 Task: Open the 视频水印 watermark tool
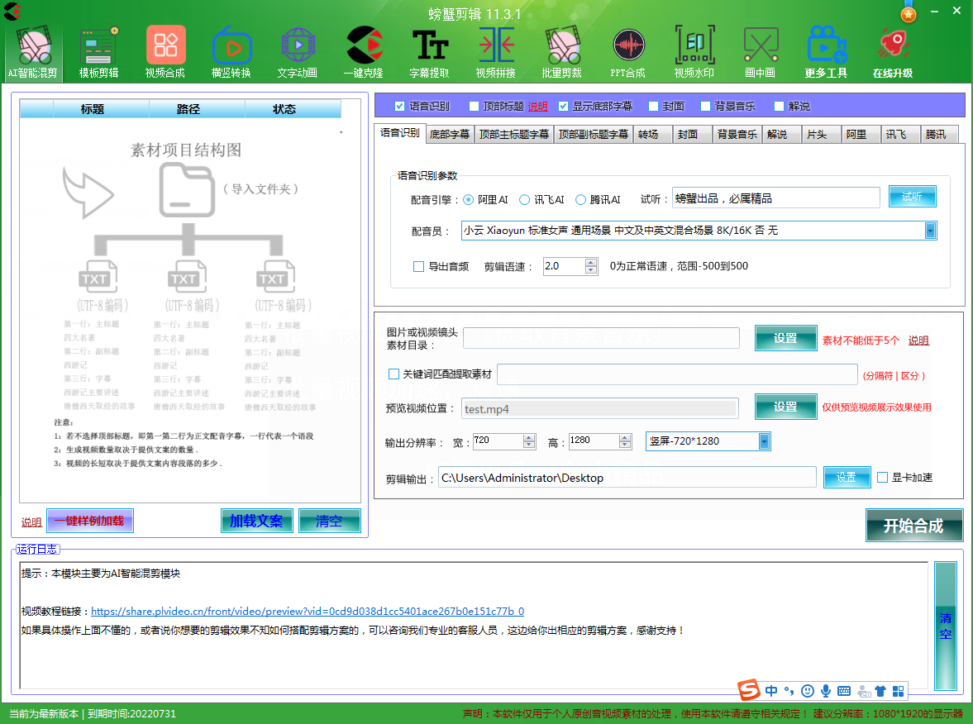coord(694,48)
